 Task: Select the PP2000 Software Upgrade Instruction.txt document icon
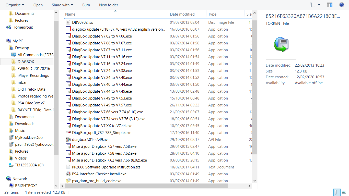[68, 167]
